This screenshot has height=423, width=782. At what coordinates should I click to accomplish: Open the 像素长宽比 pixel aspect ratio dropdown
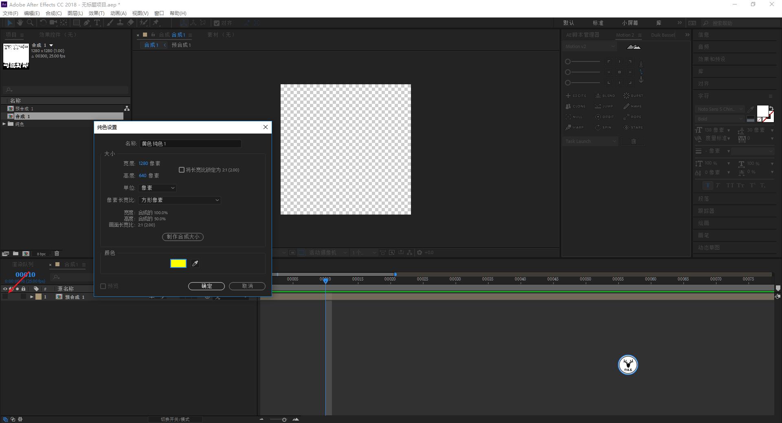coord(180,200)
